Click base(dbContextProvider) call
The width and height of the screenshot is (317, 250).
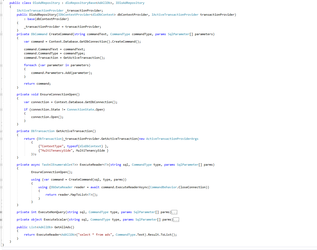pos(48,19)
